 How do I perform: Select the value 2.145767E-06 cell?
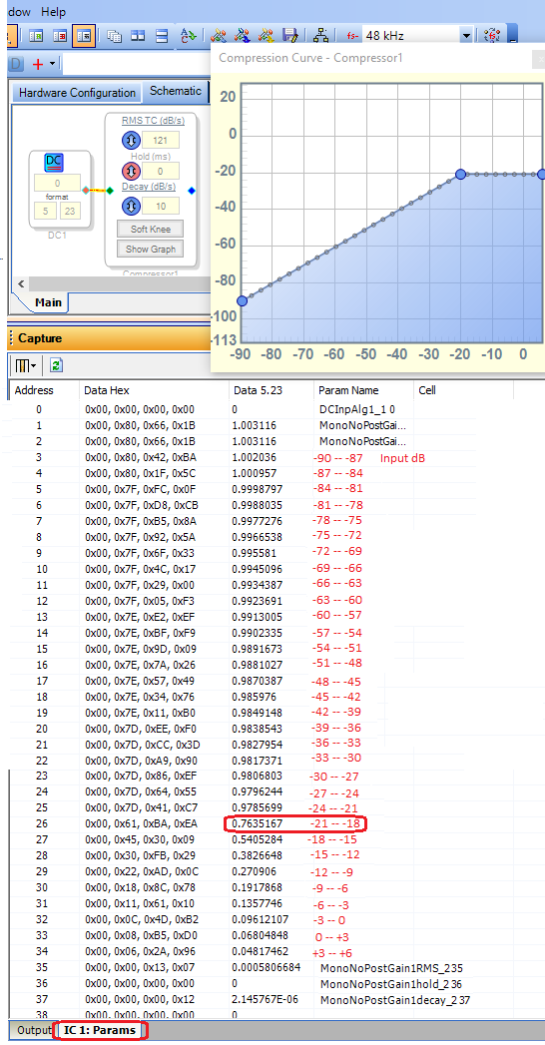pyautogui.click(x=266, y=1000)
